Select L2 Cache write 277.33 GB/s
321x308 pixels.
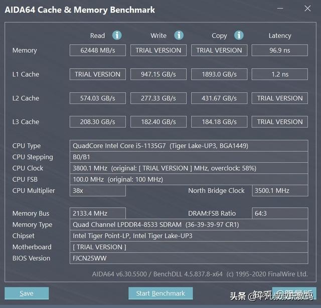pyautogui.click(x=158, y=98)
